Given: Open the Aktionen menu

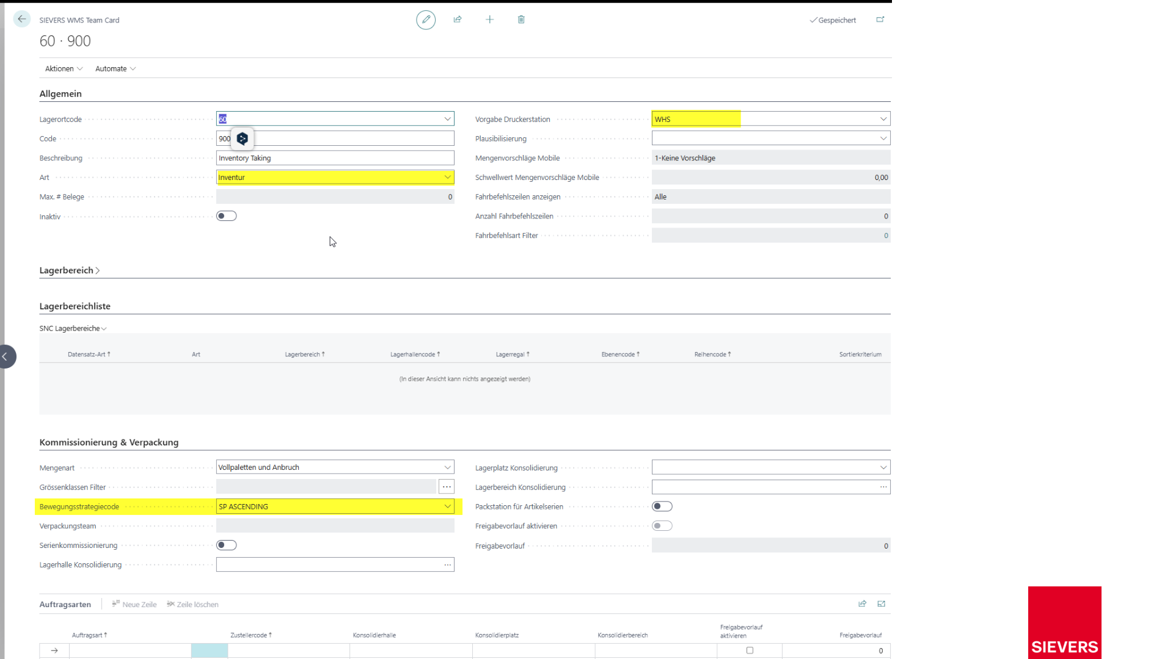Looking at the screenshot, I should pos(64,69).
